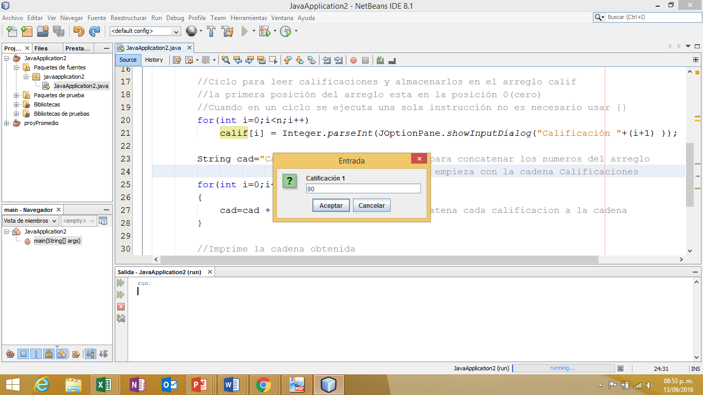Open the Navegar menu
The width and height of the screenshot is (703, 395).
tap(72, 18)
